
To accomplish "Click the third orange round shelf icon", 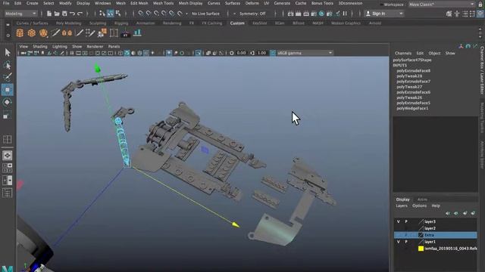I will pos(43,33).
